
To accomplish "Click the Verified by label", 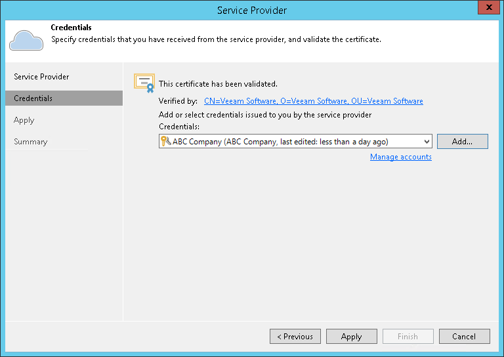I will [x=178, y=101].
